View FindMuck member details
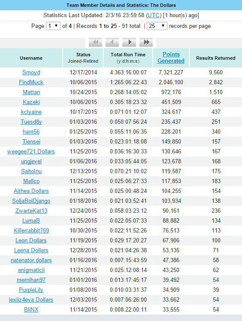 coord(31,83)
